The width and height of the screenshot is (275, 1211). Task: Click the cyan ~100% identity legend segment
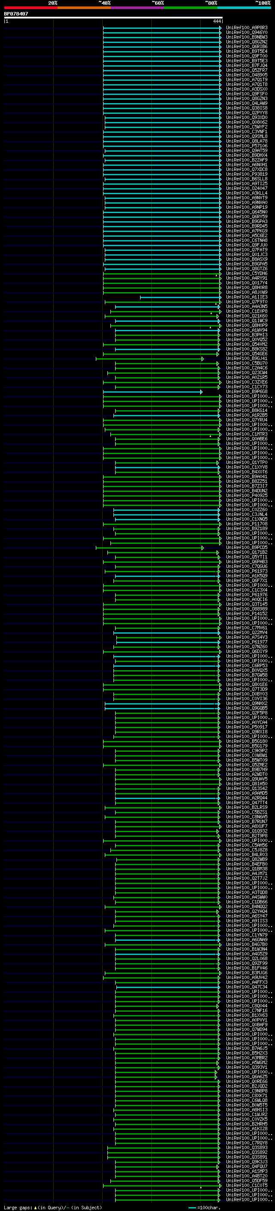[x=244, y=8]
